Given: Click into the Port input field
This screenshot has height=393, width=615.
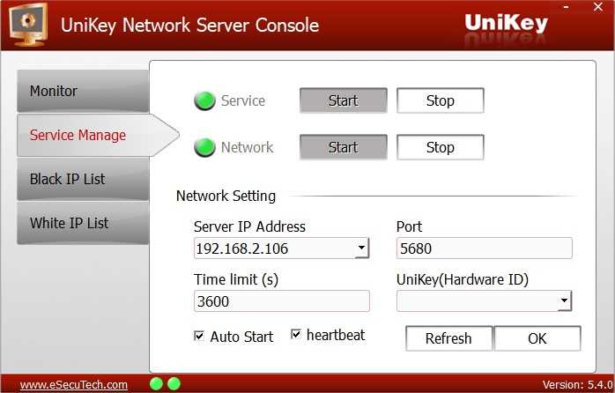Looking at the screenshot, I should 484,248.
